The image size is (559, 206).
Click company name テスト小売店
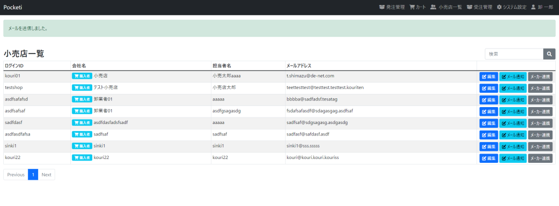(106, 87)
